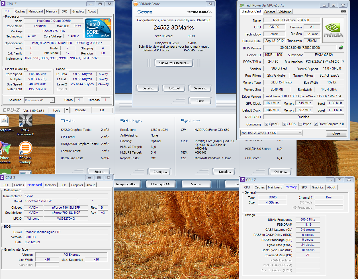Open the Processor #1 selection dropdown

point(39,100)
